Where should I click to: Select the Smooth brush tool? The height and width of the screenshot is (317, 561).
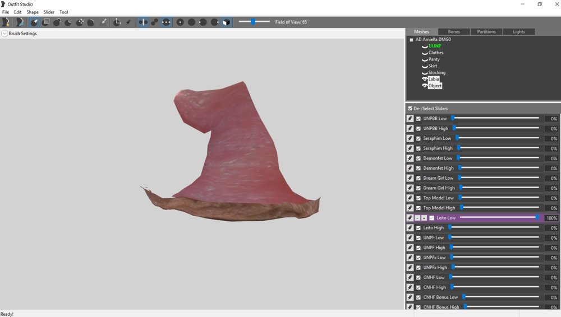pyautogui.click(x=91, y=22)
